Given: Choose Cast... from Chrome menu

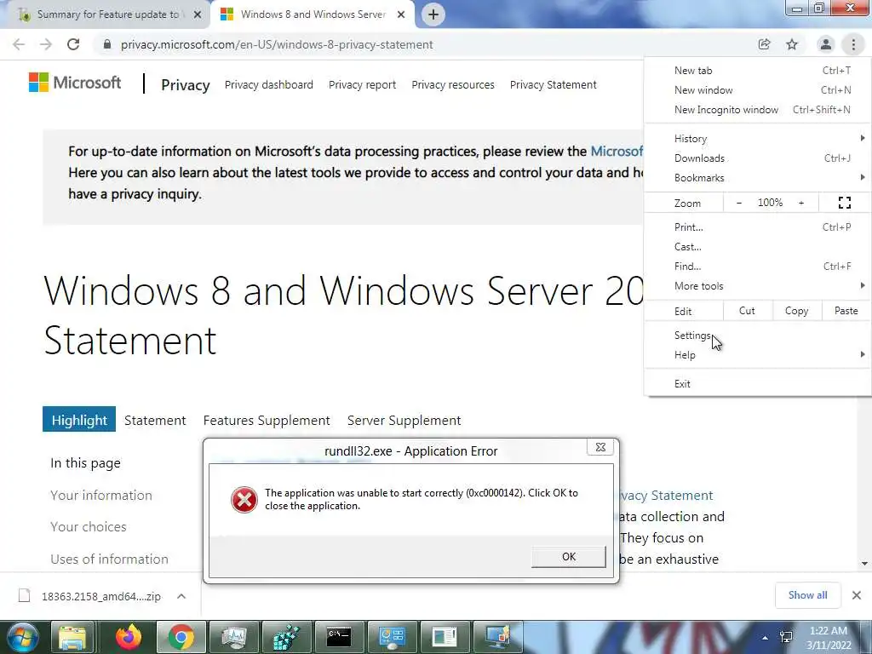Looking at the screenshot, I should [x=757, y=247].
